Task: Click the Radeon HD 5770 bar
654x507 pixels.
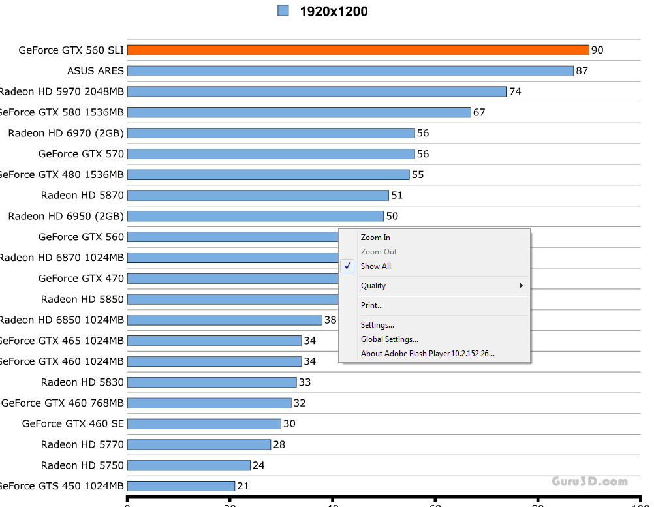Action: 199,444
